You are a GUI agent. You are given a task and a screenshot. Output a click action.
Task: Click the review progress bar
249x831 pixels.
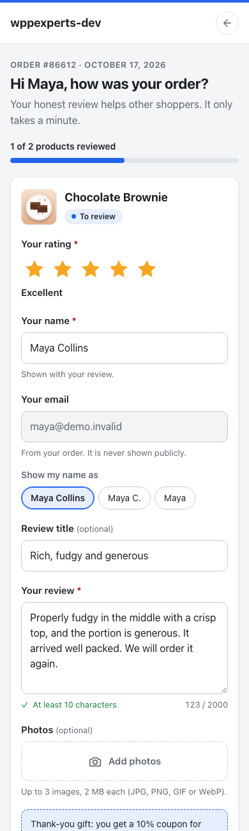pos(124,160)
